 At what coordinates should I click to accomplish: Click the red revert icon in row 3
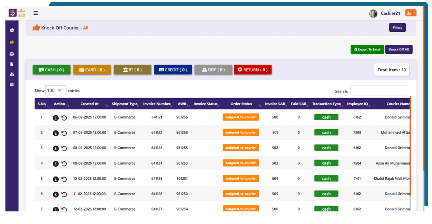click(x=64, y=148)
